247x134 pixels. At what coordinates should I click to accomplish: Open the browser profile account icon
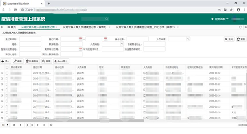click(x=239, y=10)
